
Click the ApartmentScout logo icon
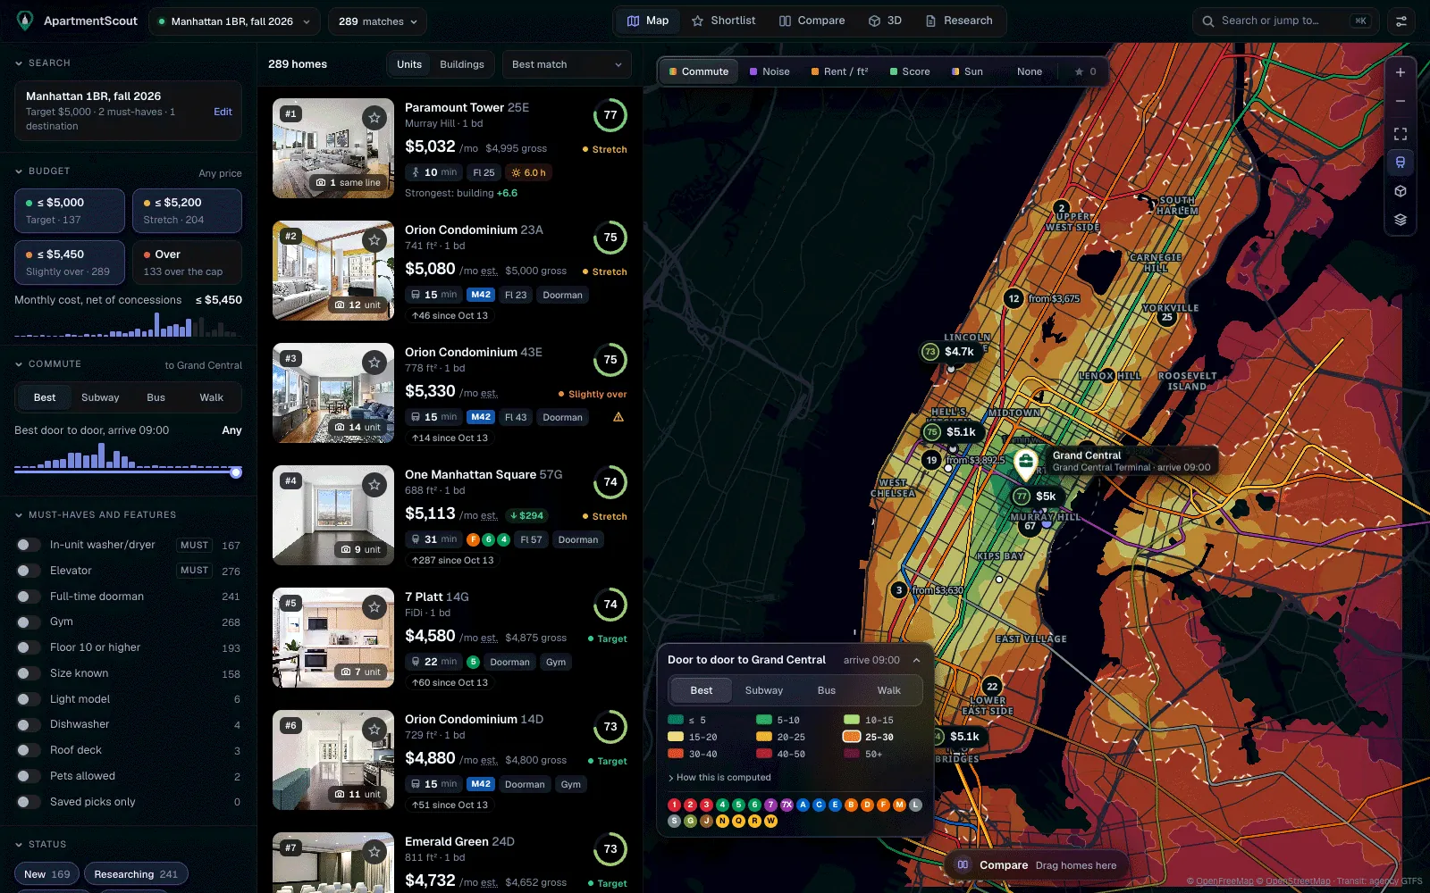[x=25, y=21]
